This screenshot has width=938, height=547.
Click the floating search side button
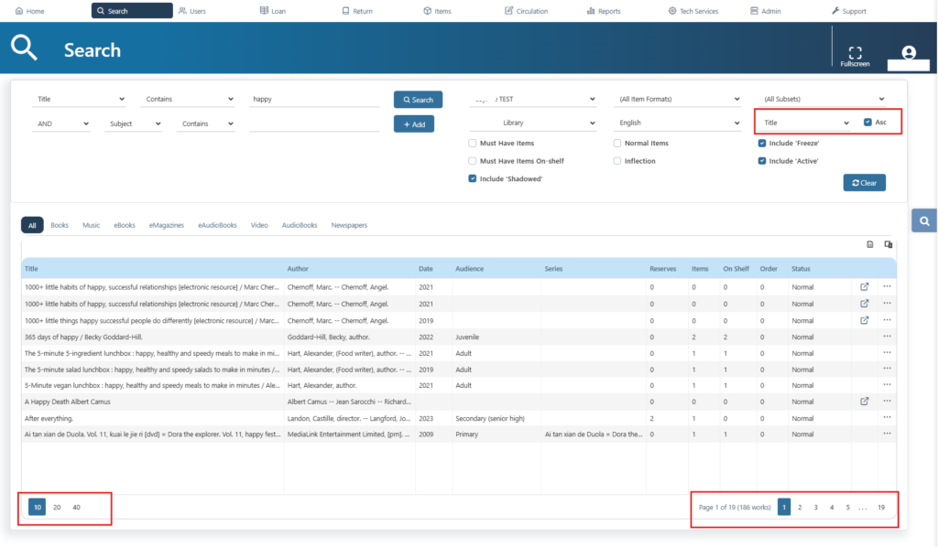(924, 221)
